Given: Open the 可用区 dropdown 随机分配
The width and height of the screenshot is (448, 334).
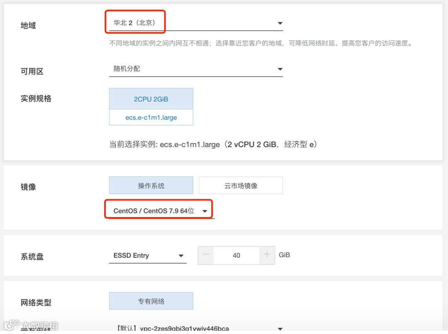Looking at the screenshot, I should pos(196,69).
